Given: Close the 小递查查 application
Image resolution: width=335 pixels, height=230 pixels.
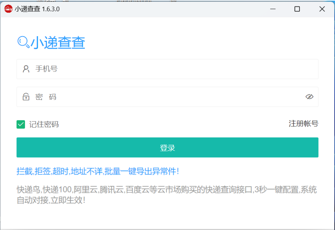Looking at the screenshot, I should pos(322,9).
